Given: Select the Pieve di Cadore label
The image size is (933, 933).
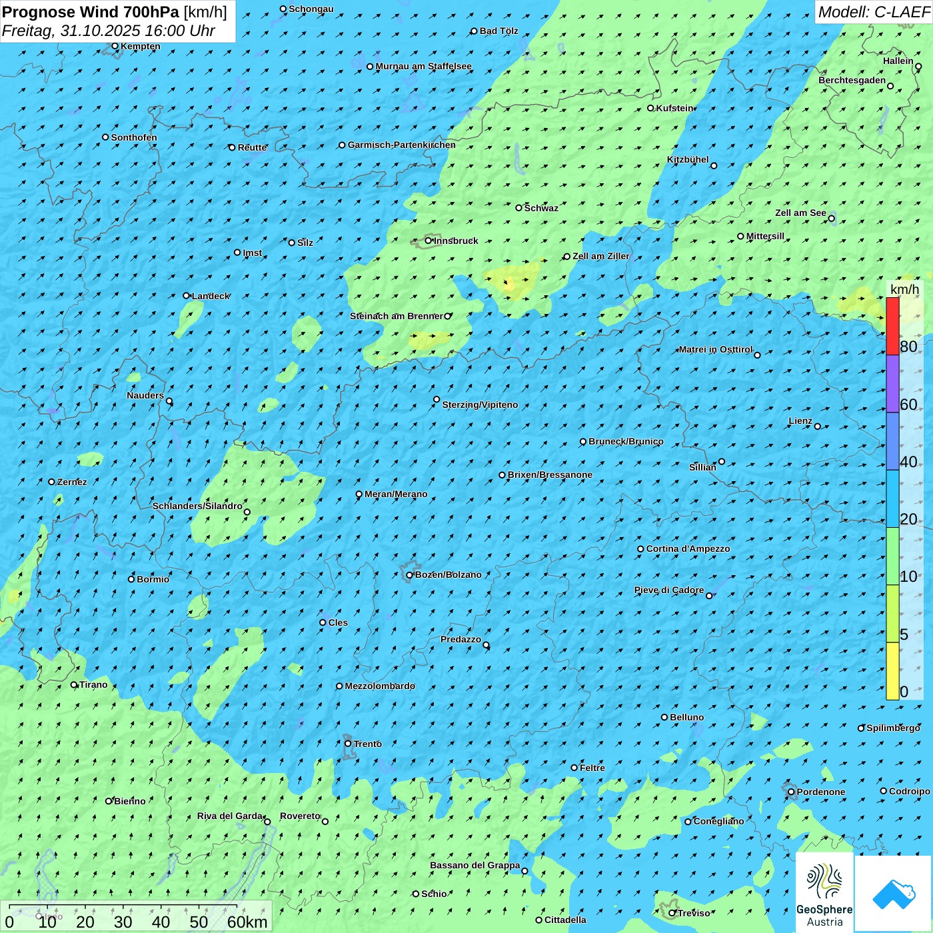Looking at the screenshot, I should pos(669,590).
